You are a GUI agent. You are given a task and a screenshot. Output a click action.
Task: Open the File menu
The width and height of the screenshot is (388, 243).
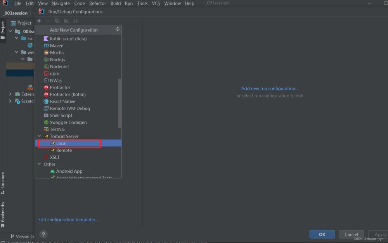pos(17,3)
